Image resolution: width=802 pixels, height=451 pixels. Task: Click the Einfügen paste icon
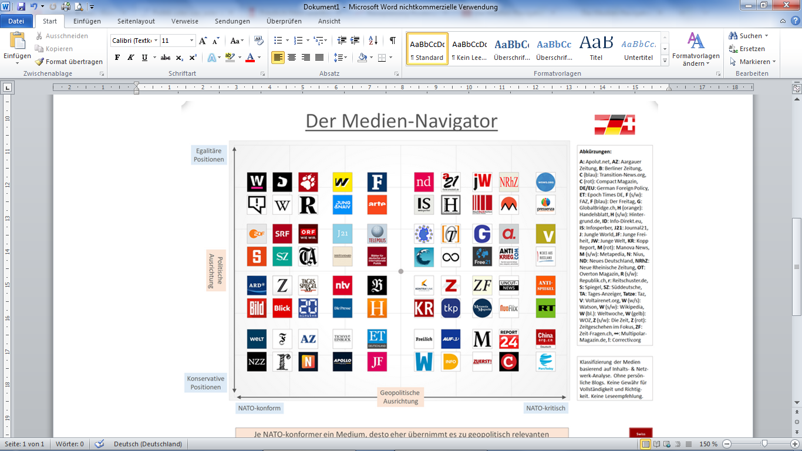click(17, 42)
